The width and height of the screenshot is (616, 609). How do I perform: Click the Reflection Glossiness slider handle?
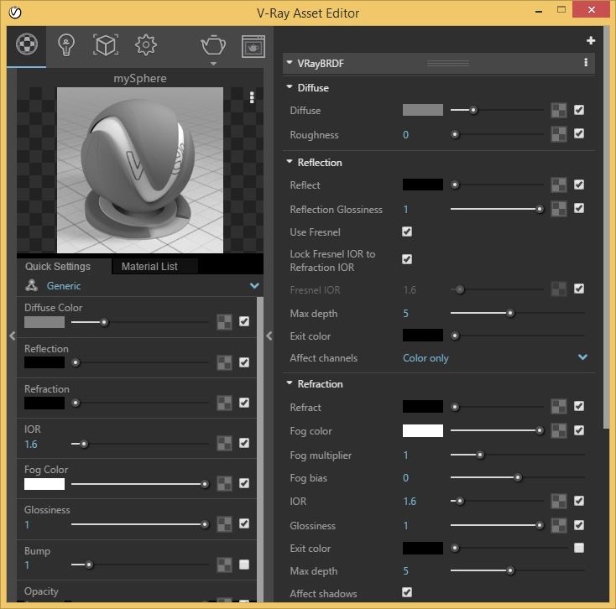[540, 209]
